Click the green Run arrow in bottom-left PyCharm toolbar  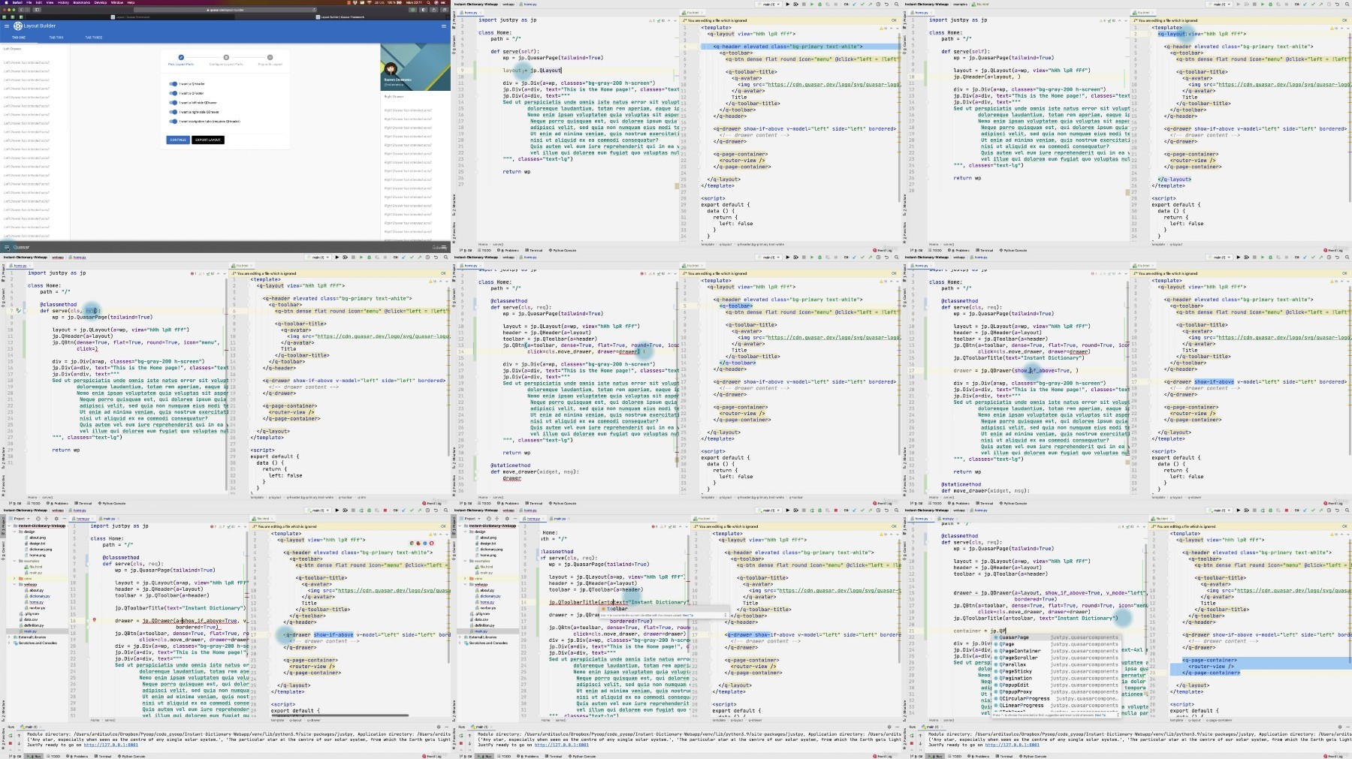tap(337, 511)
